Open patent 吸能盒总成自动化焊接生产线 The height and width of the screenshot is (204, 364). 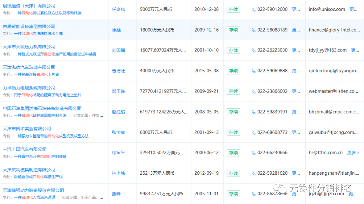[38, 177]
